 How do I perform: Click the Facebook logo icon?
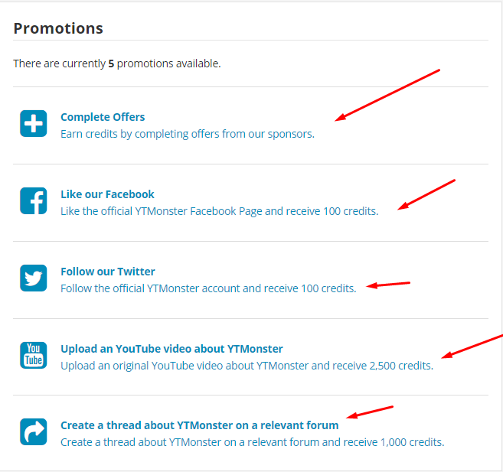pos(34,201)
